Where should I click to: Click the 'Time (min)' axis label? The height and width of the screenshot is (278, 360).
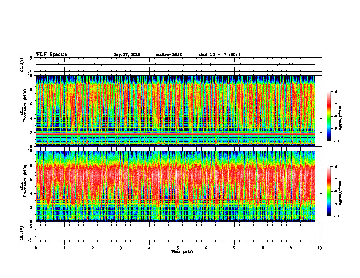(x=182, y=252)
